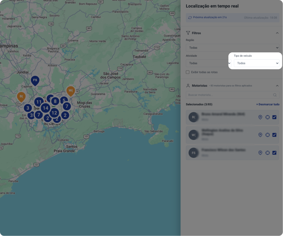Screen dimensions: 283x236
Task: Click the W( driver avatar in list
Action: pos(193,135)
